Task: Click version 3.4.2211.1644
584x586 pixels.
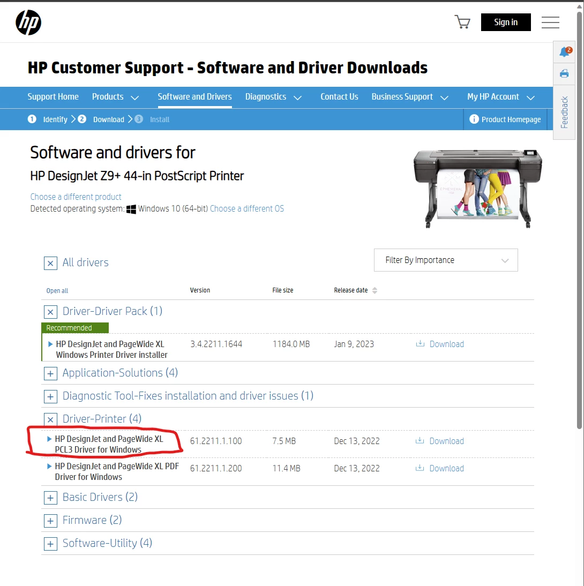Action: pyautogui.click(x=216, y=344)
